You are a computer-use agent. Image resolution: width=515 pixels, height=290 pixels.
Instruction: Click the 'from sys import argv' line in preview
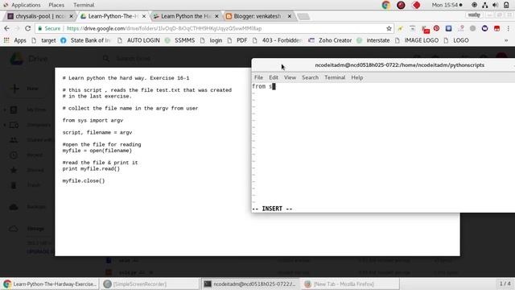tap(93, 120)
